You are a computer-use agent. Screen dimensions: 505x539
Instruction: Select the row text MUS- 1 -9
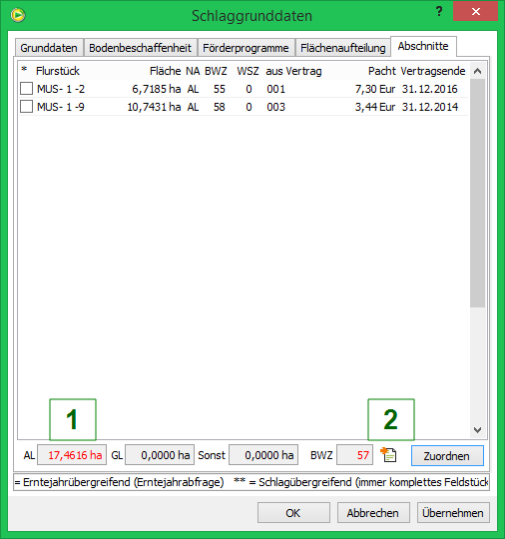[61, 107]
